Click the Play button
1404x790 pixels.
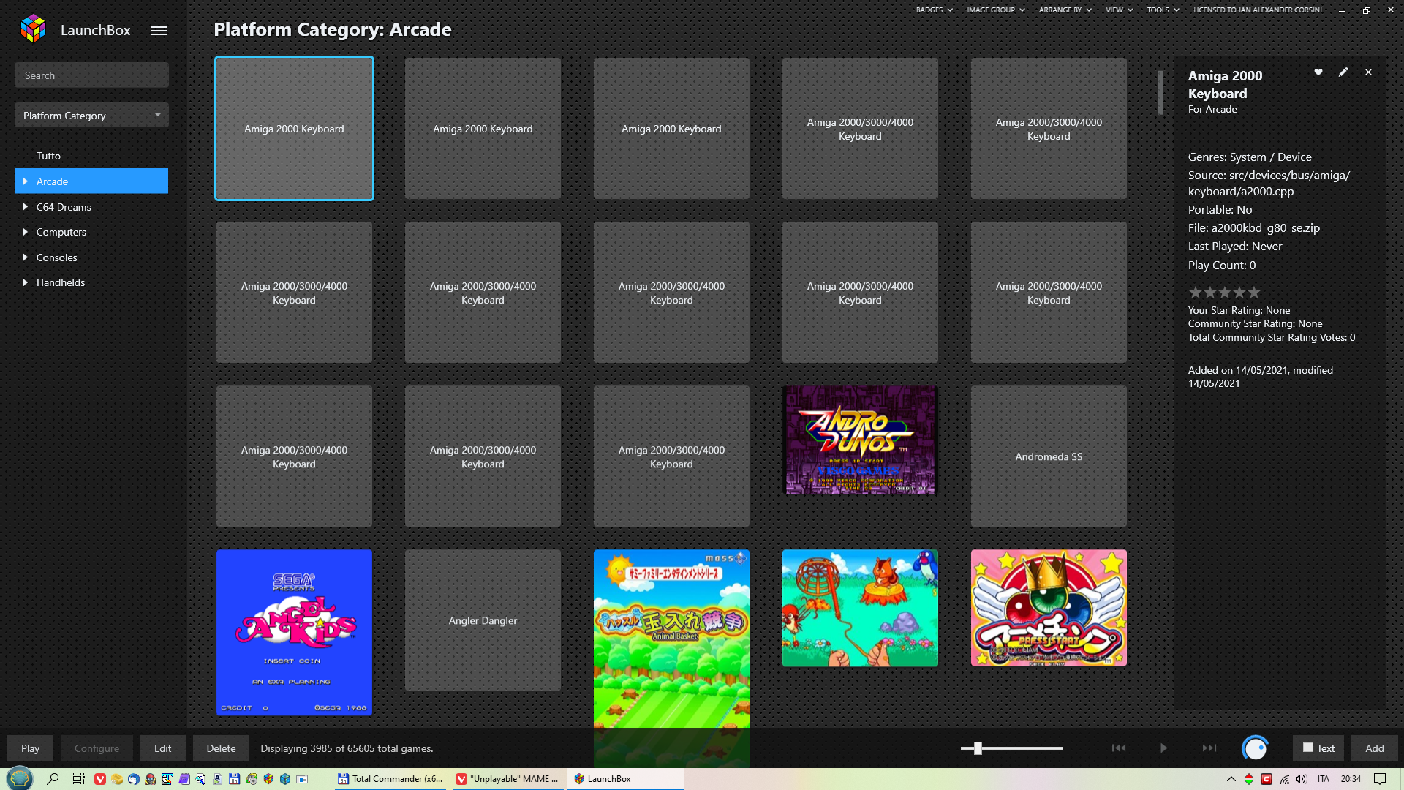[x=30, y=748]
